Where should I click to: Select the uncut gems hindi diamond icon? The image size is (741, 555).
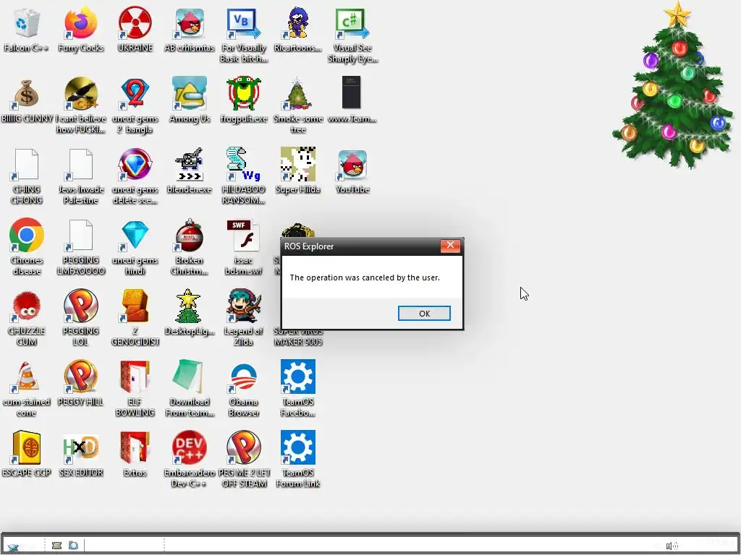coord(135,235)
